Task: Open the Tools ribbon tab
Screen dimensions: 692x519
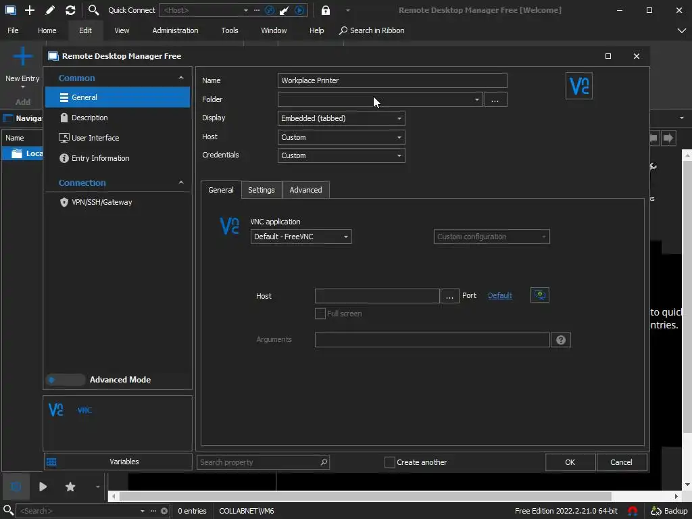Action: click(x=230, y=30)
